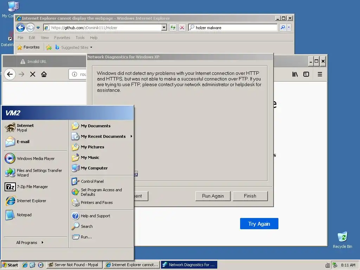Open Mypal Internet browser from Start menu
This screenshot has width=360, height=270.
pyautogui.click(x=36, y=128)
